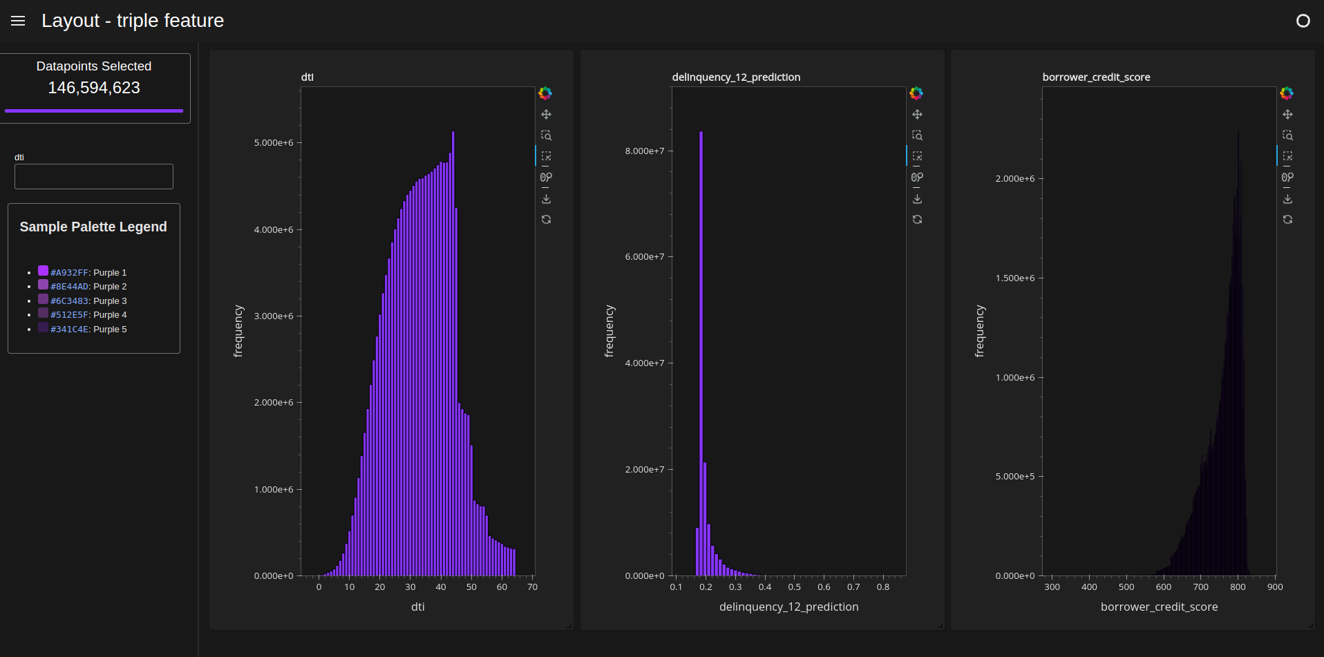Reset the dti chart view
The width and height of the screenshot is (1324, 657).
pos(546,220)
